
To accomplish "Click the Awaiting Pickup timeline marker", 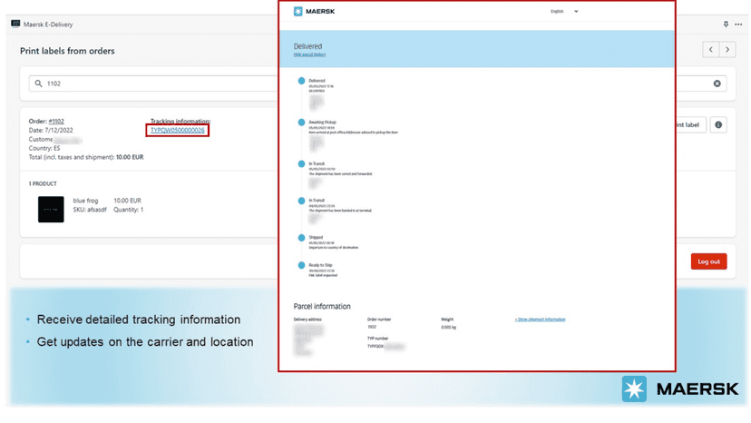I will click(301, 123).
